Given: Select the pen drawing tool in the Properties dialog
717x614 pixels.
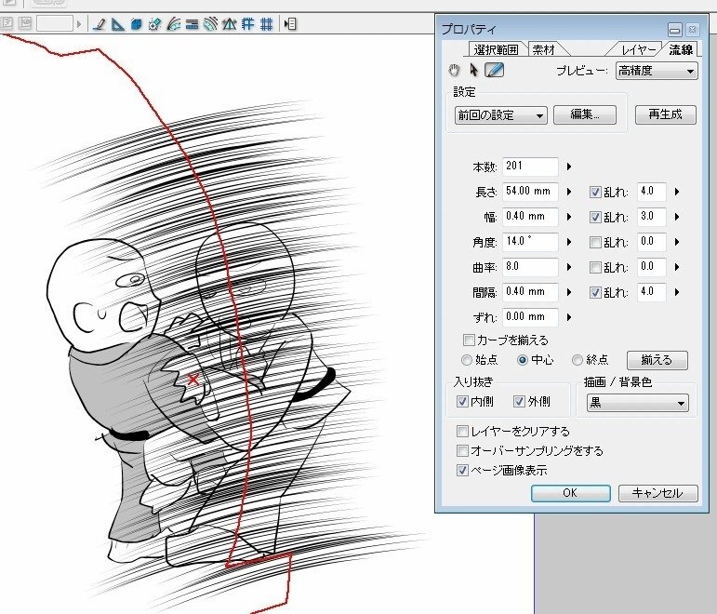Looking at the screenshot, I should tap(495, 70).
